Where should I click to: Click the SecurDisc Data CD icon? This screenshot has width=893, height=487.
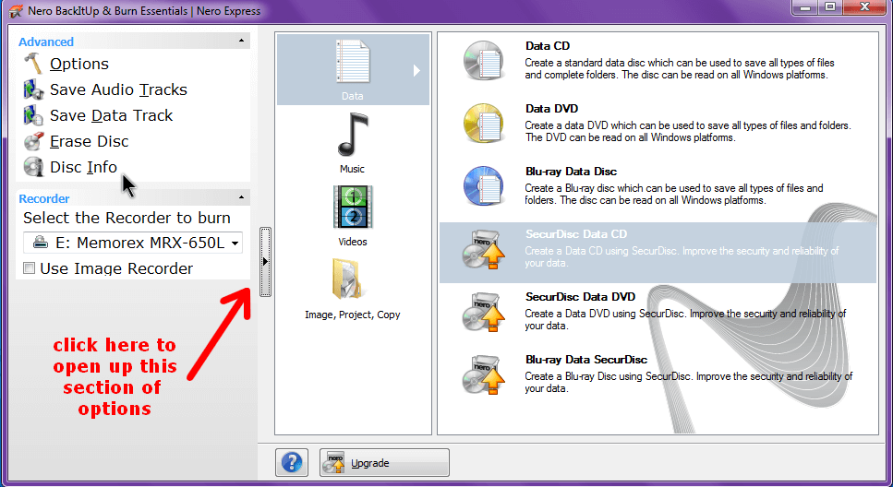(x=483, y=249)
